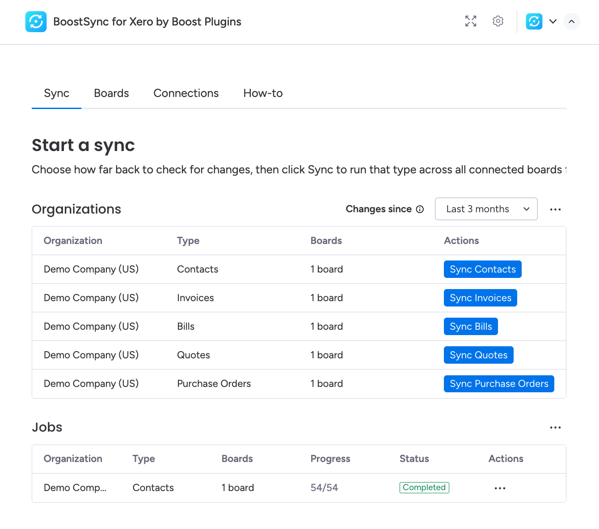The image size is (599, 529).
Task: Expand the app switcher dropdown chevron
Action: 553,21
